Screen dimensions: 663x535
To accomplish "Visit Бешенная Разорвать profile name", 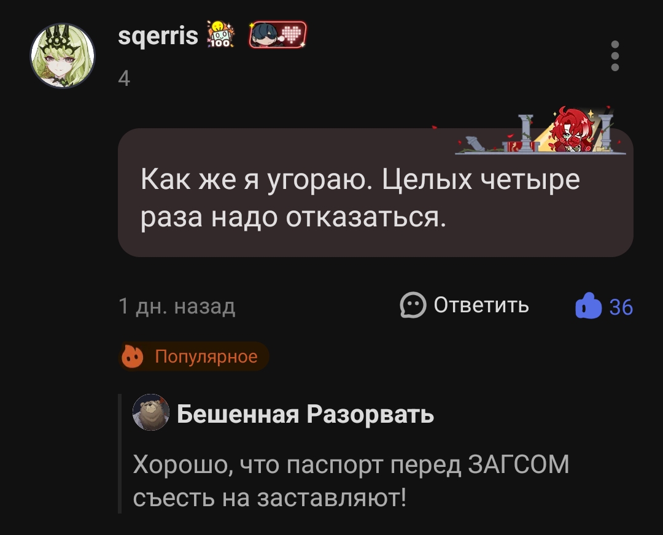I will coord(305,414).
